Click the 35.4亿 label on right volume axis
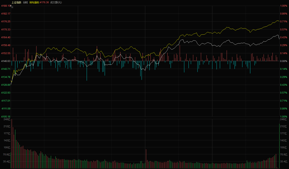The width and height of the screenshot is (289, 169). 283,162
